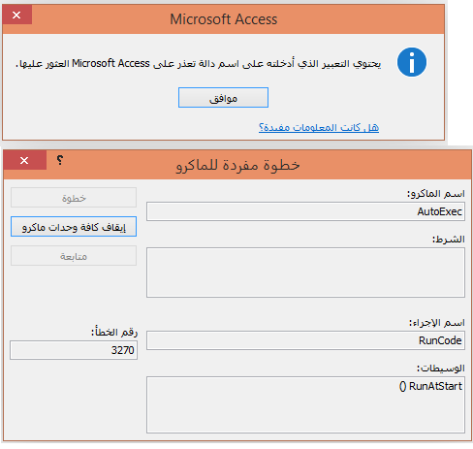Click the RunCode action name field
Viewport: 473px width, 449px height.
coord(305,340)
